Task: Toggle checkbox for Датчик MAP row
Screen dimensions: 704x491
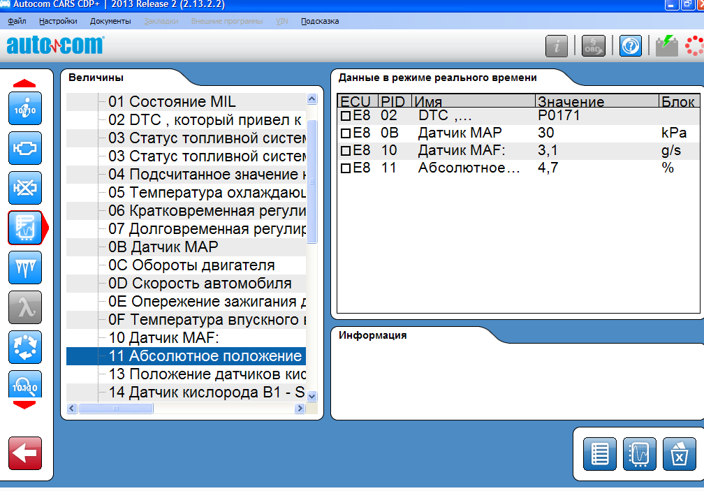Action: point(345,133)
